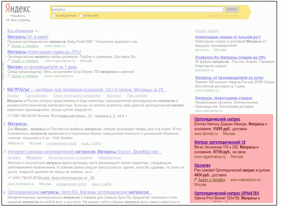Click the www.matras4you.ru address

(246, 180)
